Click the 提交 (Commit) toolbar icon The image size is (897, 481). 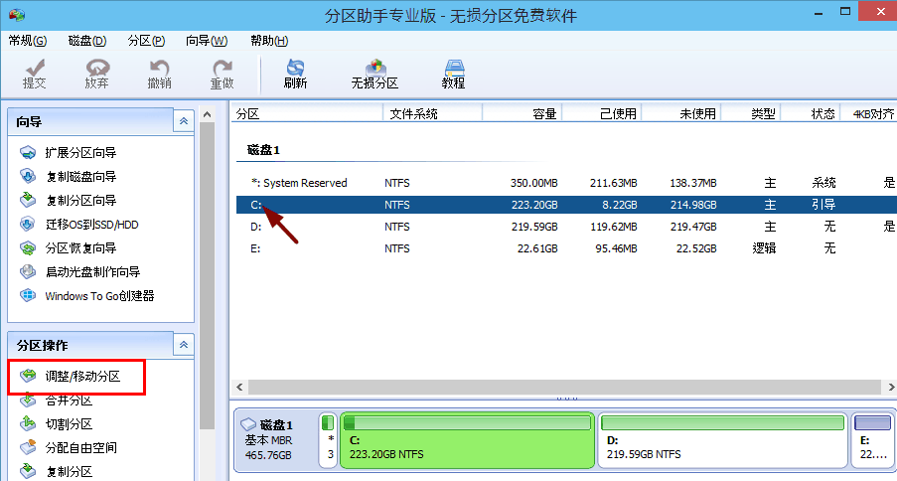click(x=35, y=68)
